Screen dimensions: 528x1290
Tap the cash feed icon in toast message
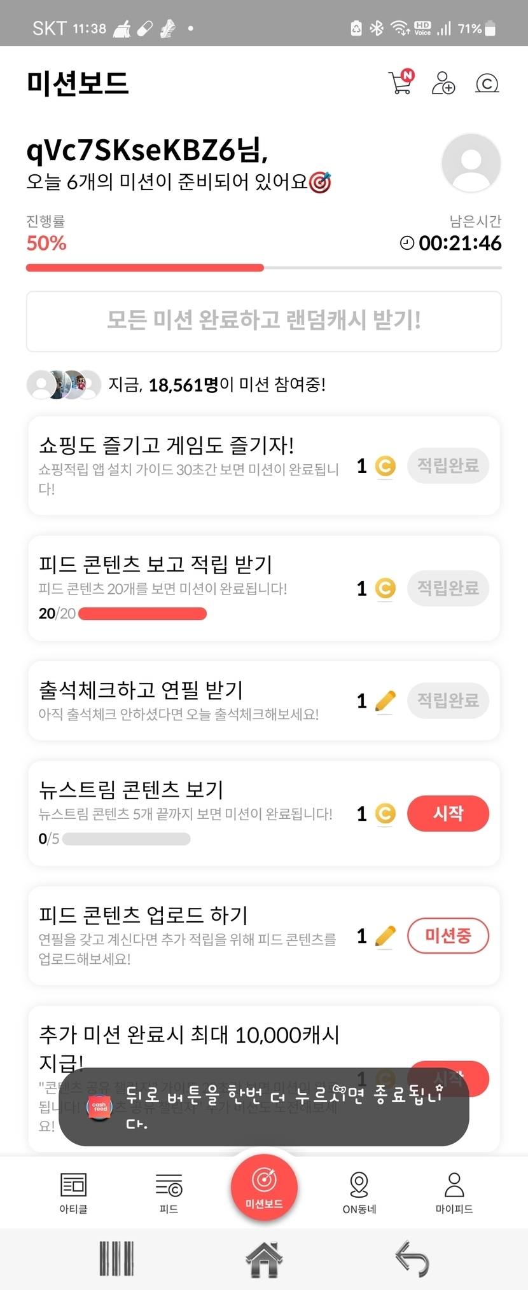[99, 1107]
